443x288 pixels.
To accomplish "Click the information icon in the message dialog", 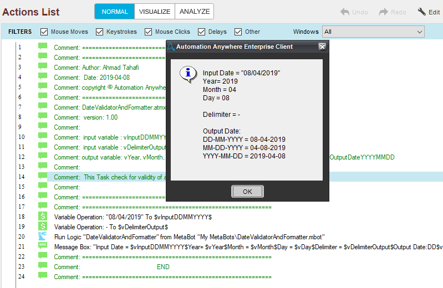I will [188, 74].
